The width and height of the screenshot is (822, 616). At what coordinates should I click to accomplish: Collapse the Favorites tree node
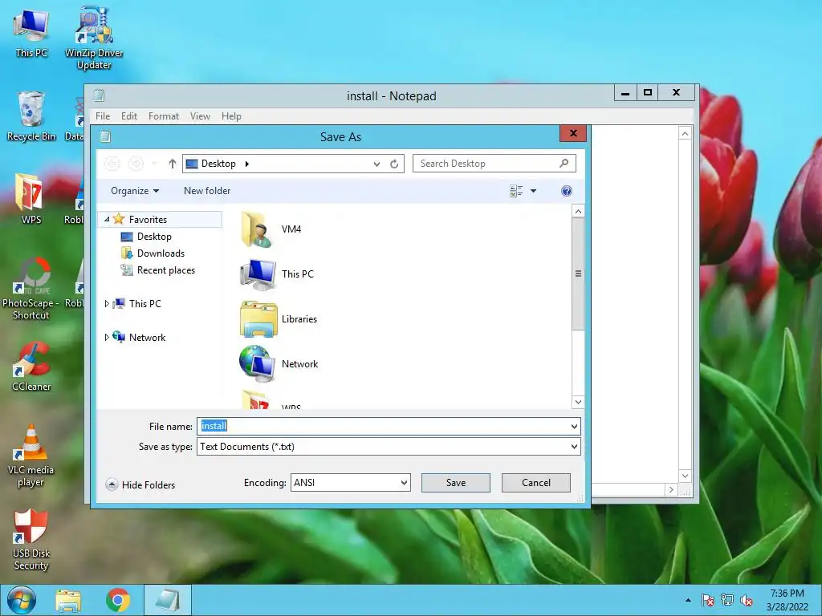coord(107,220)
